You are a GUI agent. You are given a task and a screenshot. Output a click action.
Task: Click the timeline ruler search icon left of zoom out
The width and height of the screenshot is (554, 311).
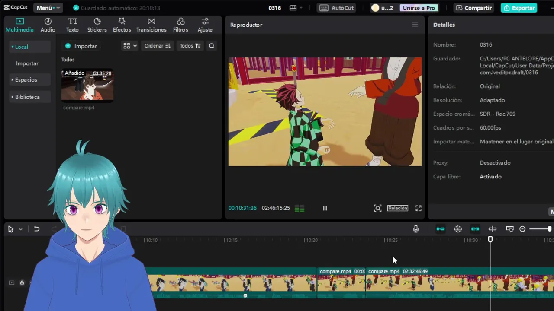510,229
